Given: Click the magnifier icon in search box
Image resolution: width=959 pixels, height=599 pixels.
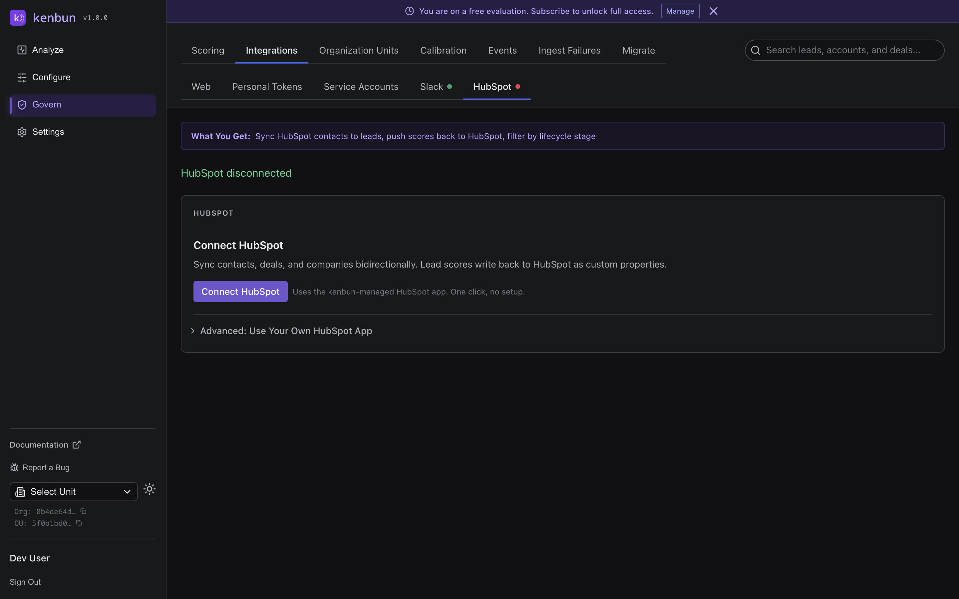Looking at the screenshot, I should coord(755,50).
